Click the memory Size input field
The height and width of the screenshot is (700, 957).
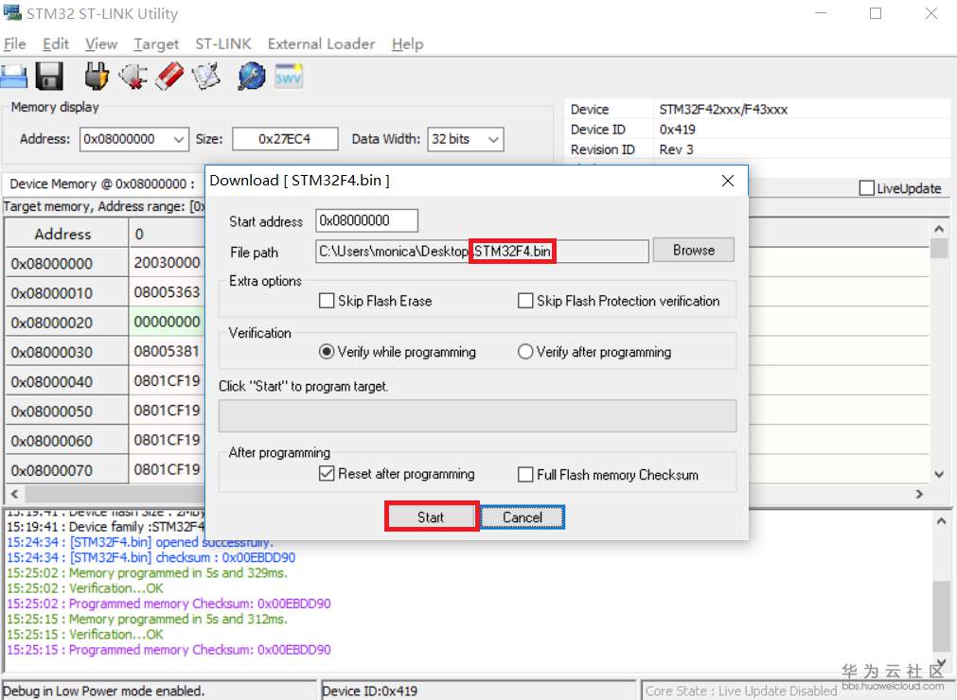click(285, 139)
